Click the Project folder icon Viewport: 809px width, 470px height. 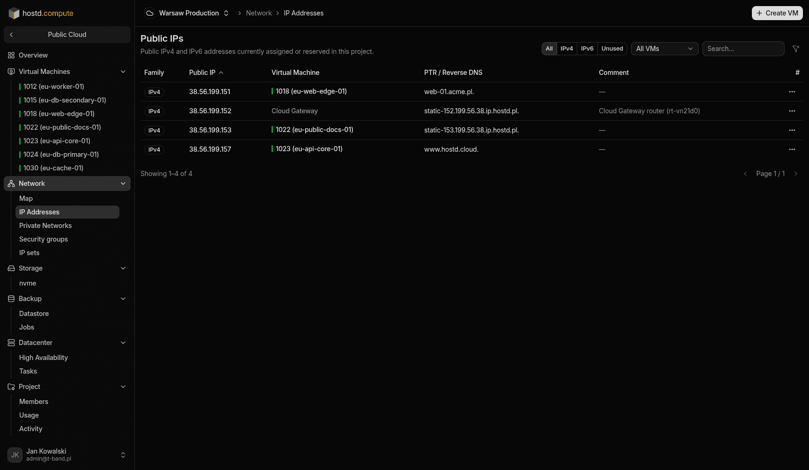(11, 387)
